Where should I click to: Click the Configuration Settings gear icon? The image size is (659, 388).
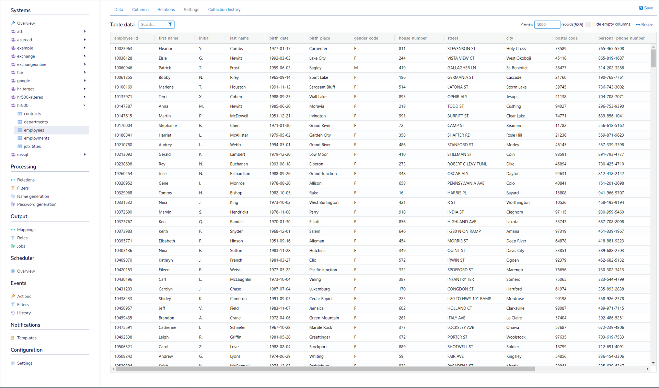click(x=13, y=363)
